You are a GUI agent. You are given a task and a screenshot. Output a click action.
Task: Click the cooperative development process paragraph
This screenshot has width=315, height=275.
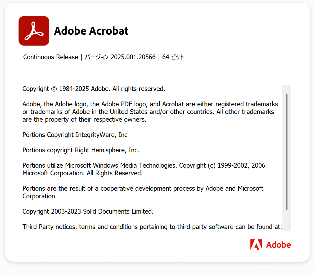(x=143, y=192)
